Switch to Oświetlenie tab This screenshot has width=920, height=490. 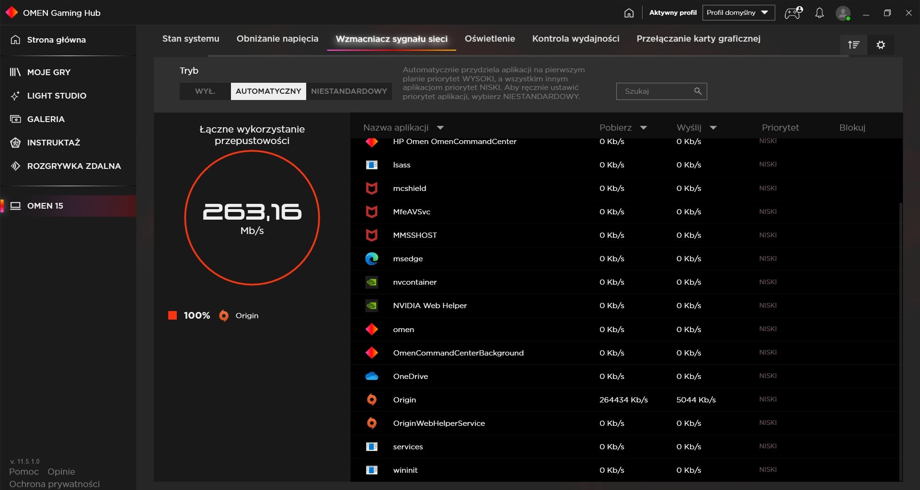pos(490,39)
